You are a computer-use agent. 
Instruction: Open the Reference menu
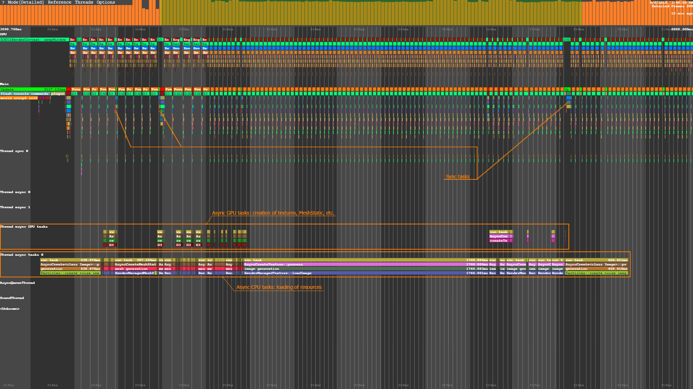pos(60,2)
